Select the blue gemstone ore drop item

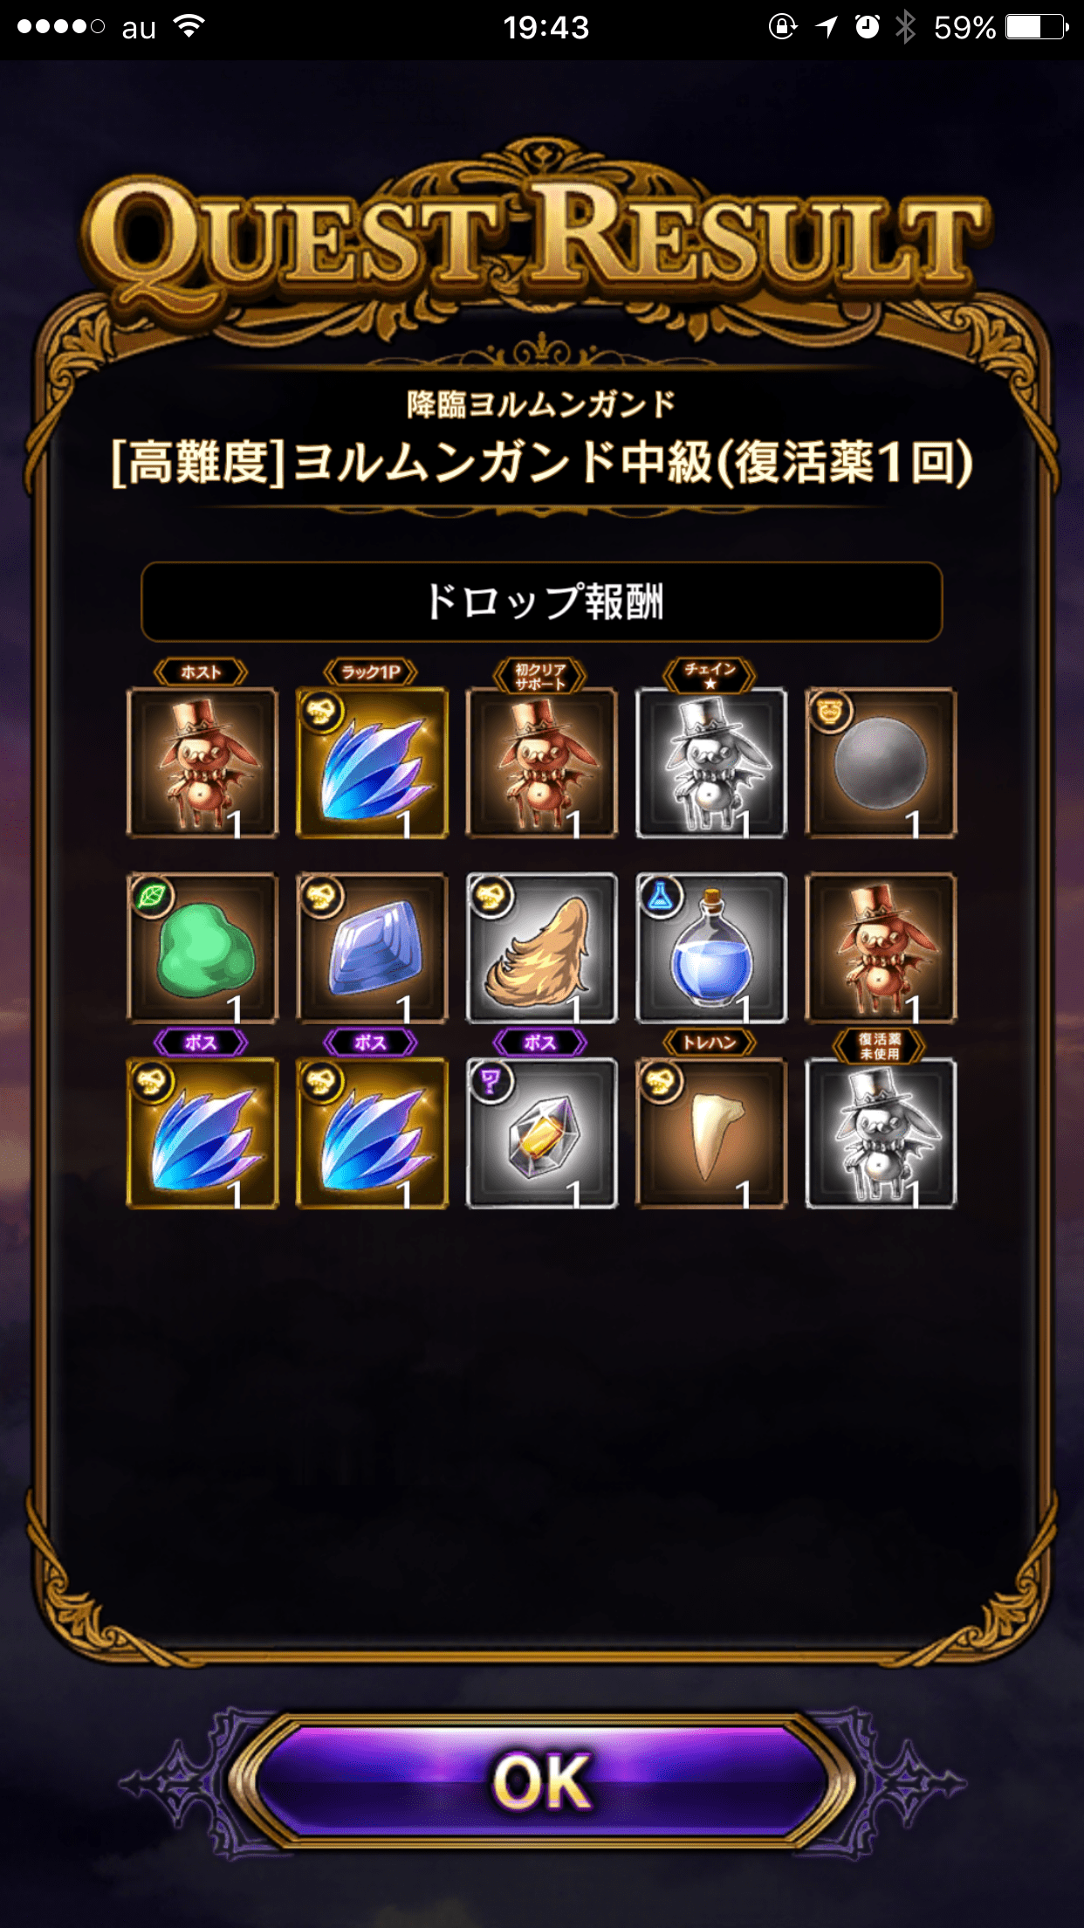[372, 947]
